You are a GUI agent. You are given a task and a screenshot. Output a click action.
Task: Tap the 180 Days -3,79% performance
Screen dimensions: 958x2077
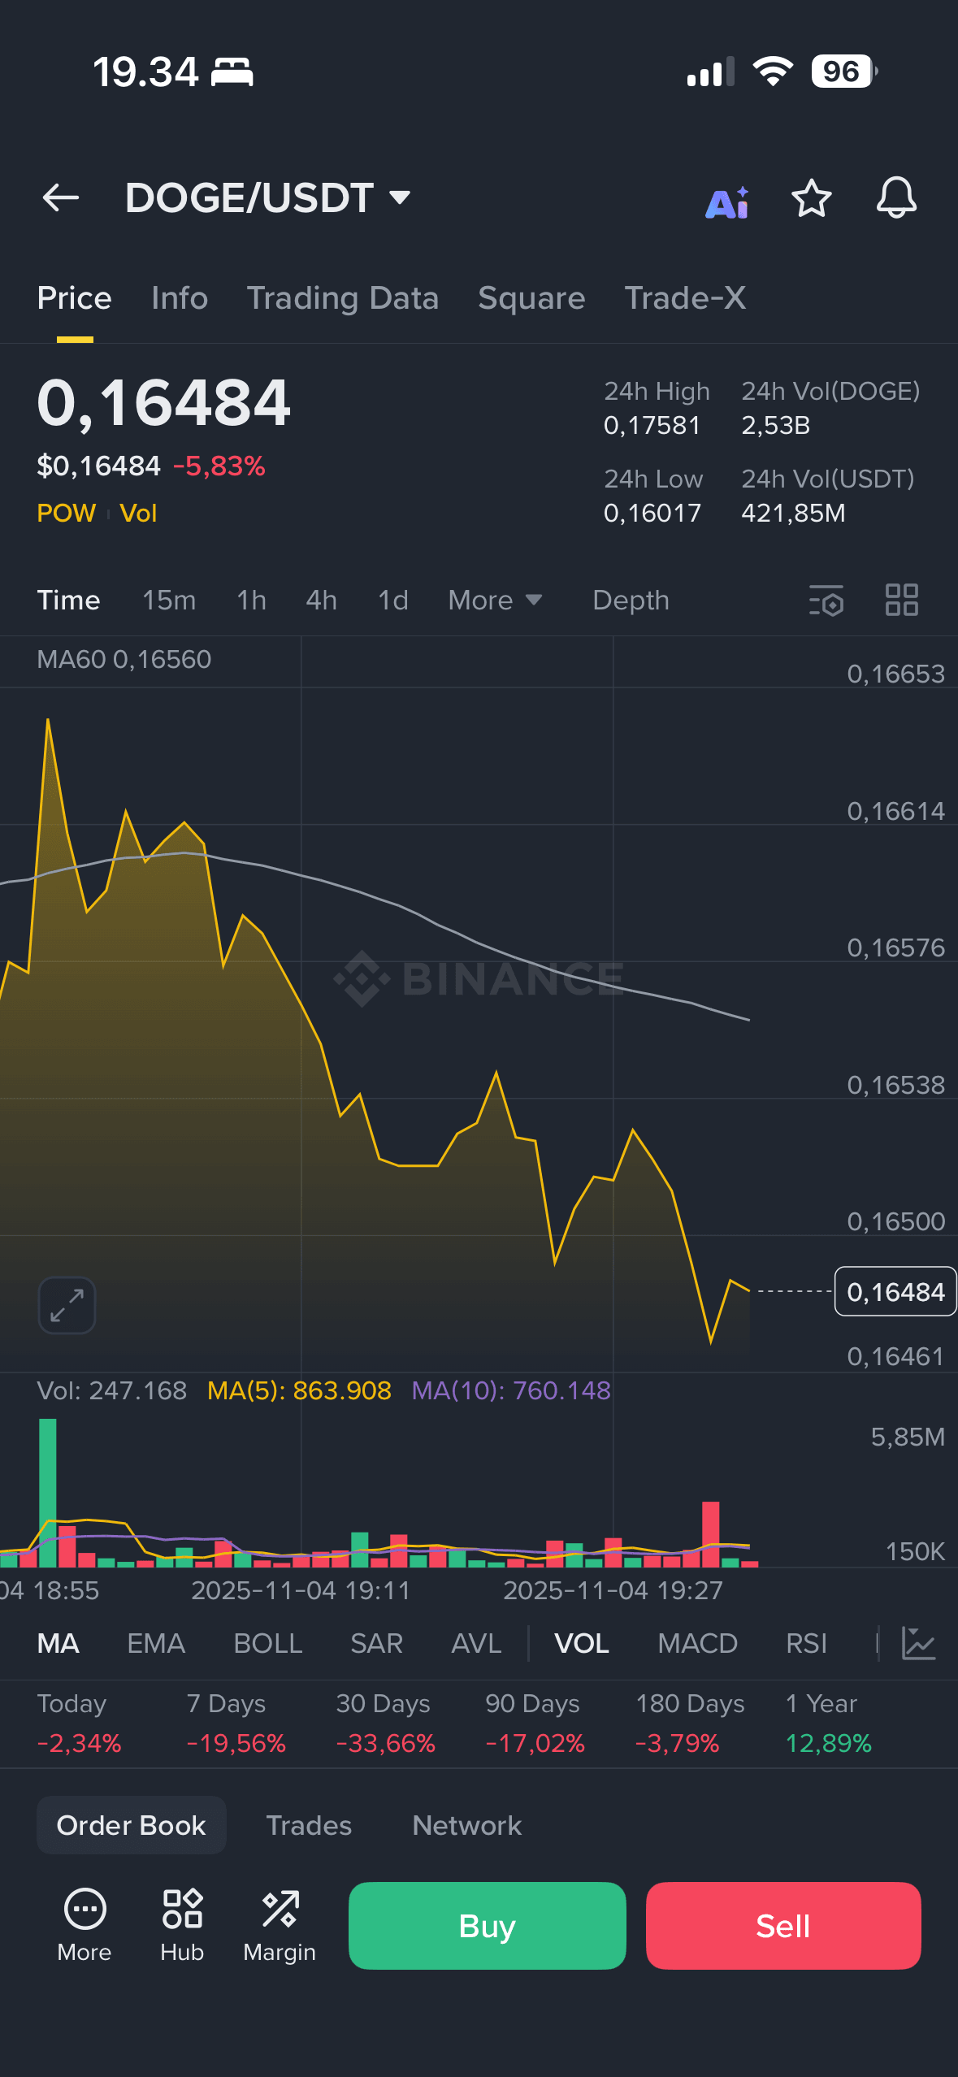click(x=690, y=1723)
